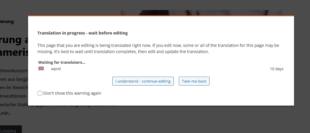Click the background text 'ehmerkonzern'

coord(14,70)
